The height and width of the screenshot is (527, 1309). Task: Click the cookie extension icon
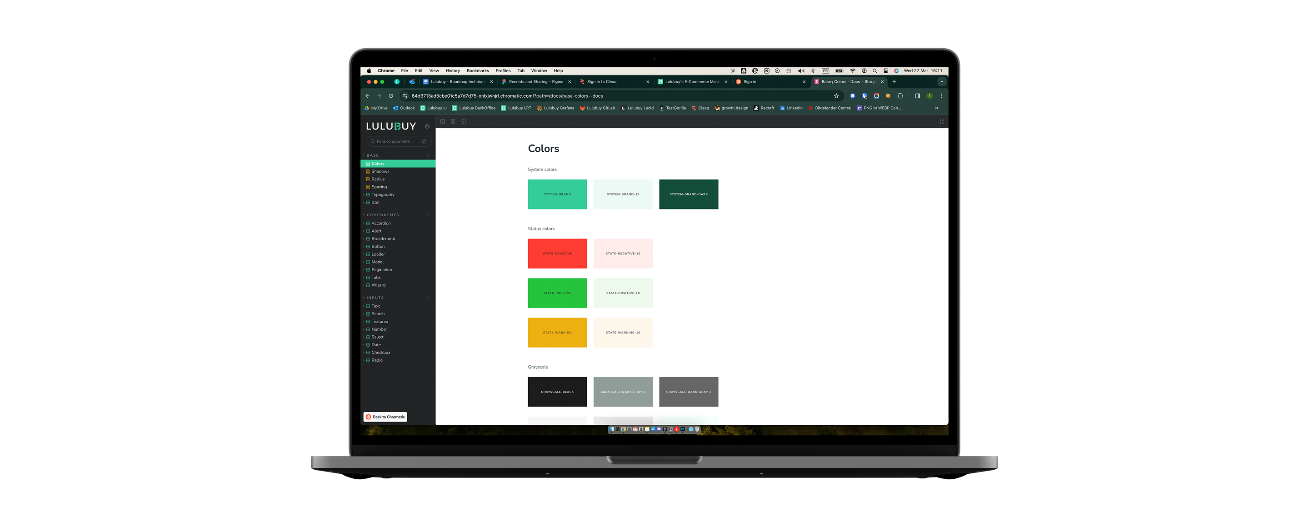888,96
